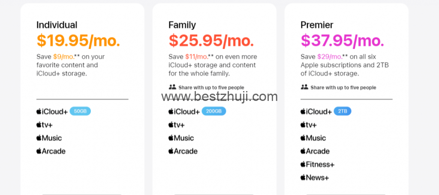Select the Premier plan heading
The height and width of the screenshot is (195, 439).
(317, 25)
